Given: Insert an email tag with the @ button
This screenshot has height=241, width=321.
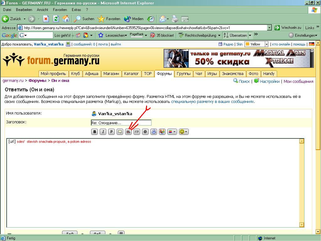Looking at the screenshot, I should click(x=145, y=132).
